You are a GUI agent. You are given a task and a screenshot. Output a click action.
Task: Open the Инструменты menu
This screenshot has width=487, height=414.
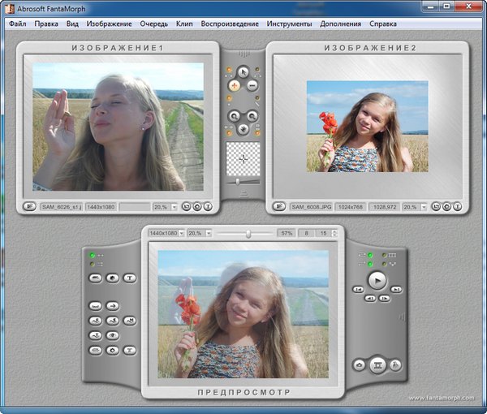(289, 24)
